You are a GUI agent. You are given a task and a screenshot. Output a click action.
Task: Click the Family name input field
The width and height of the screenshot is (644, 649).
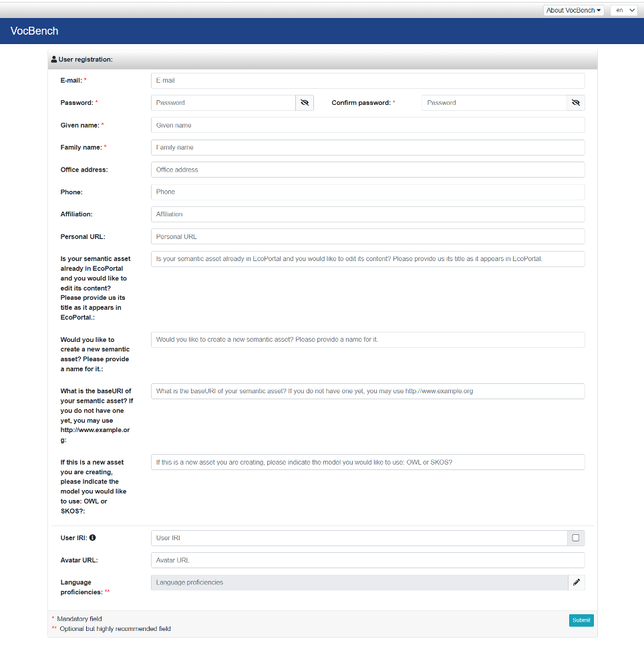tap(367, 147)
